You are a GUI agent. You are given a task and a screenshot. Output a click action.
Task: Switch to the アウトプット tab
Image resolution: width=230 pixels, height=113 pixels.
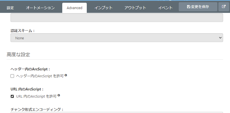tap(135, 8)
